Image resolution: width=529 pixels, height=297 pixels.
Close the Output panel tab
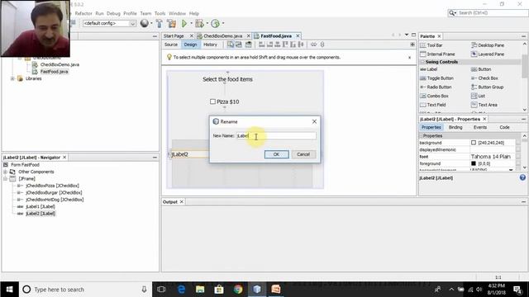click(182, 201)
